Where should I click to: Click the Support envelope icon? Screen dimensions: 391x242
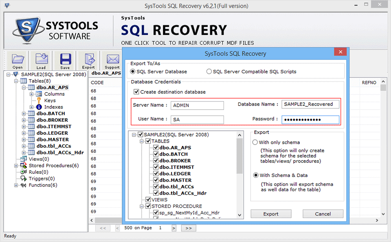click(113, 59)
